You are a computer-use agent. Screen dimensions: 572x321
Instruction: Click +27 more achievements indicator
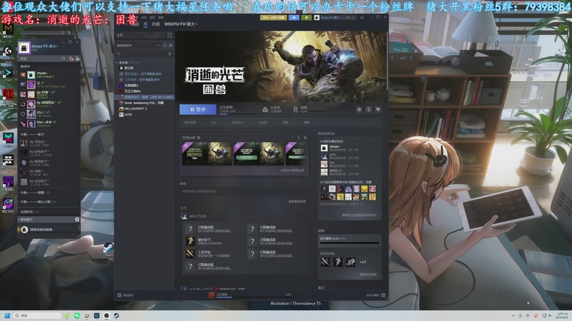click(363, 262)
